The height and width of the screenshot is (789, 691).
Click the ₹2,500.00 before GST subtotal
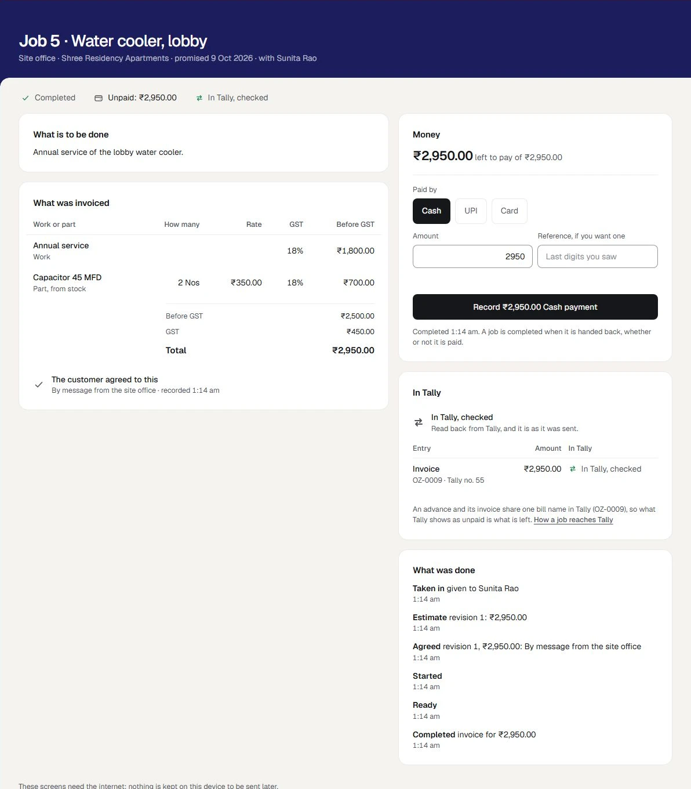358,316
